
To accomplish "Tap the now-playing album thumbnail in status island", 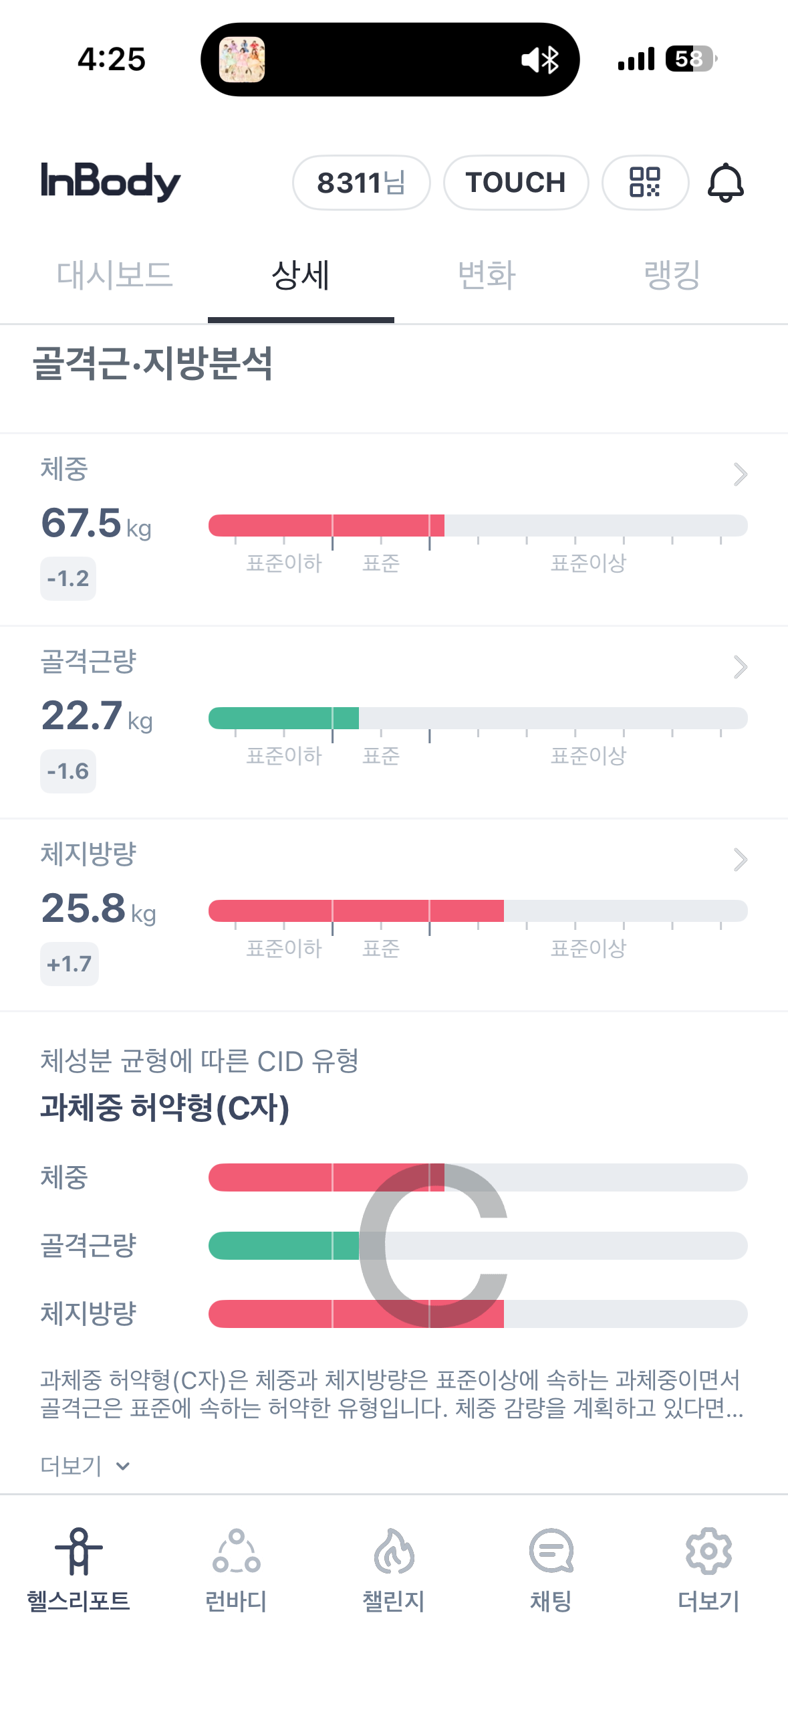I will (x=242, y=60).
